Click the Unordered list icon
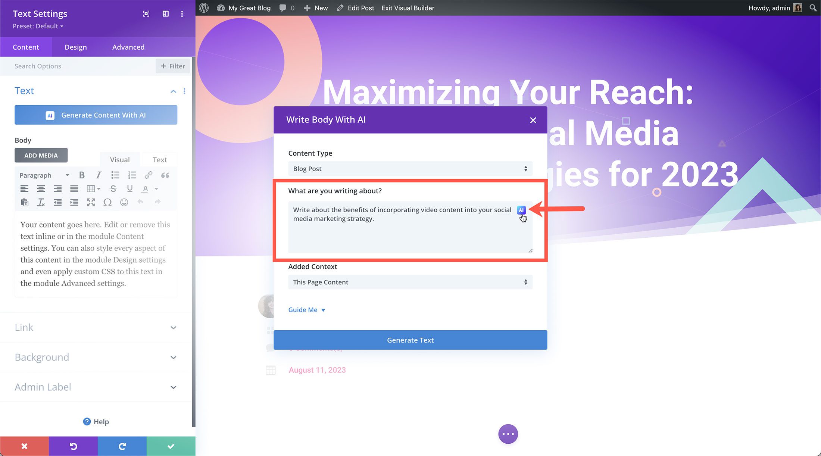 [115, 175]
